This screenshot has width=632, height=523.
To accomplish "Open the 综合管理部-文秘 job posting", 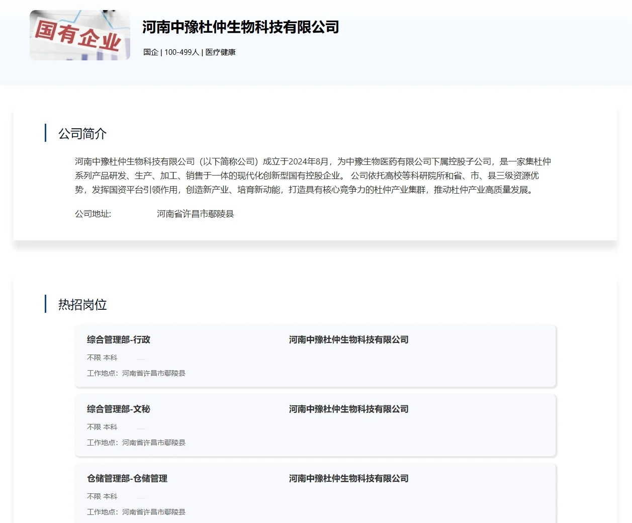I will tap(119, 409).
